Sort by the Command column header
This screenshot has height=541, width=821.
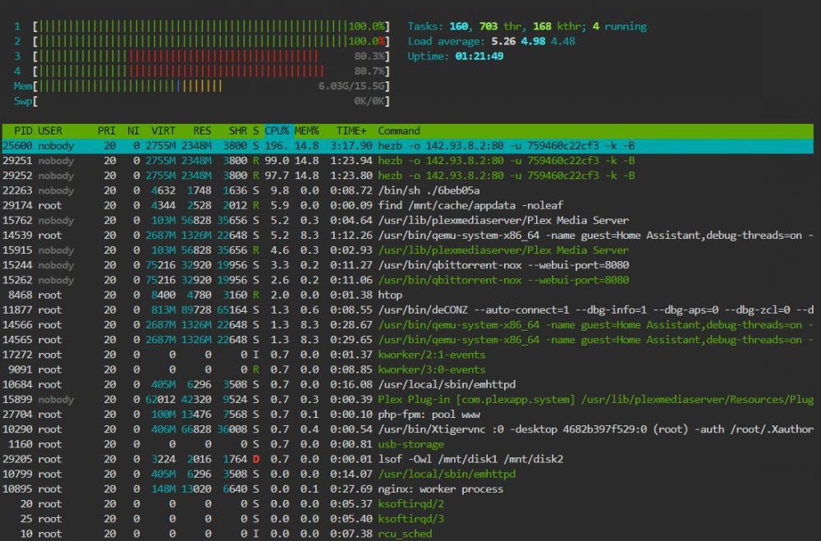click(399, 131)
